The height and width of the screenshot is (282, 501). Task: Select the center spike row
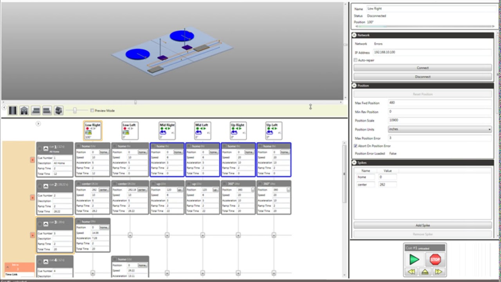[x=377, y=184]
